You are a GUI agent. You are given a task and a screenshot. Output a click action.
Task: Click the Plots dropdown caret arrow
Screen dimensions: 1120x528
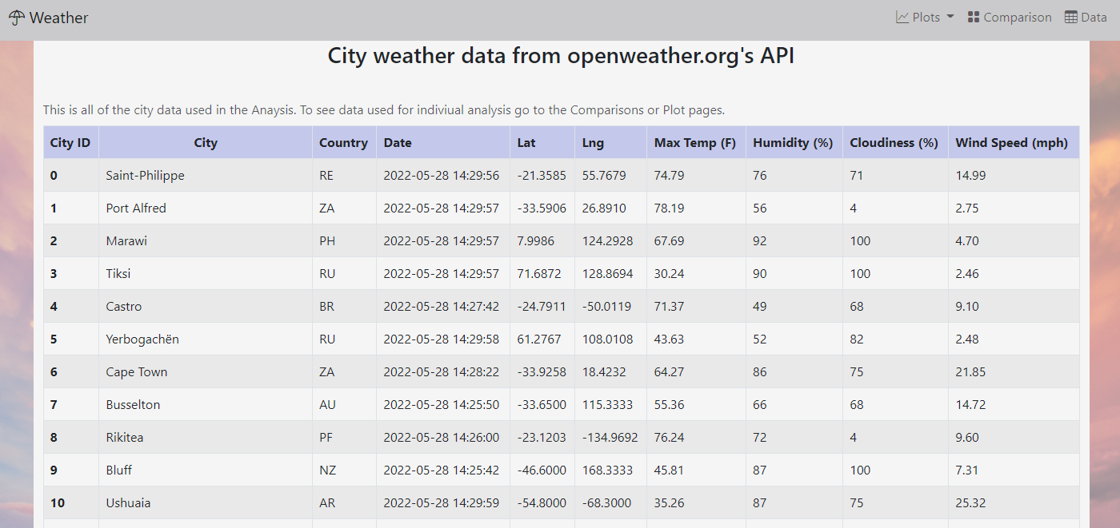(950, 18)
